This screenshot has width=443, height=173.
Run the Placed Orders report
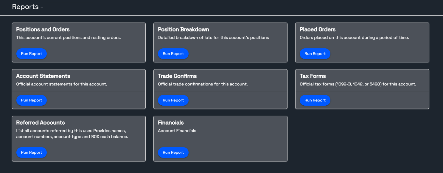coord(315,54)
